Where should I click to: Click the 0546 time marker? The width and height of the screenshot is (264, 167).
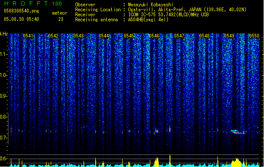tap(154, 36)
